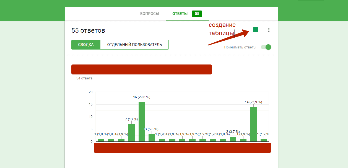Viewport: 348px width, 168px height.
Task: Click the 54 ответа caption text
Action: [x=84, y=78]
